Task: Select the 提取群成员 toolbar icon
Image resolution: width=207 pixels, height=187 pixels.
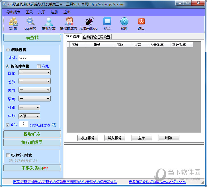Action: pyautogui.click(x=69, y=24)
